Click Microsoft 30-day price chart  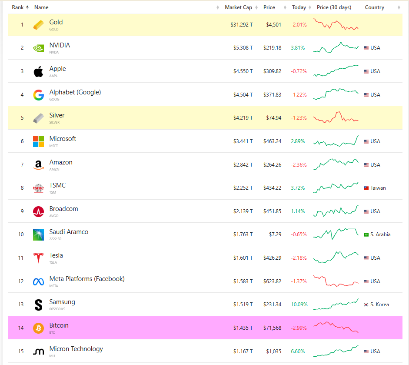(x=336, y=141)
